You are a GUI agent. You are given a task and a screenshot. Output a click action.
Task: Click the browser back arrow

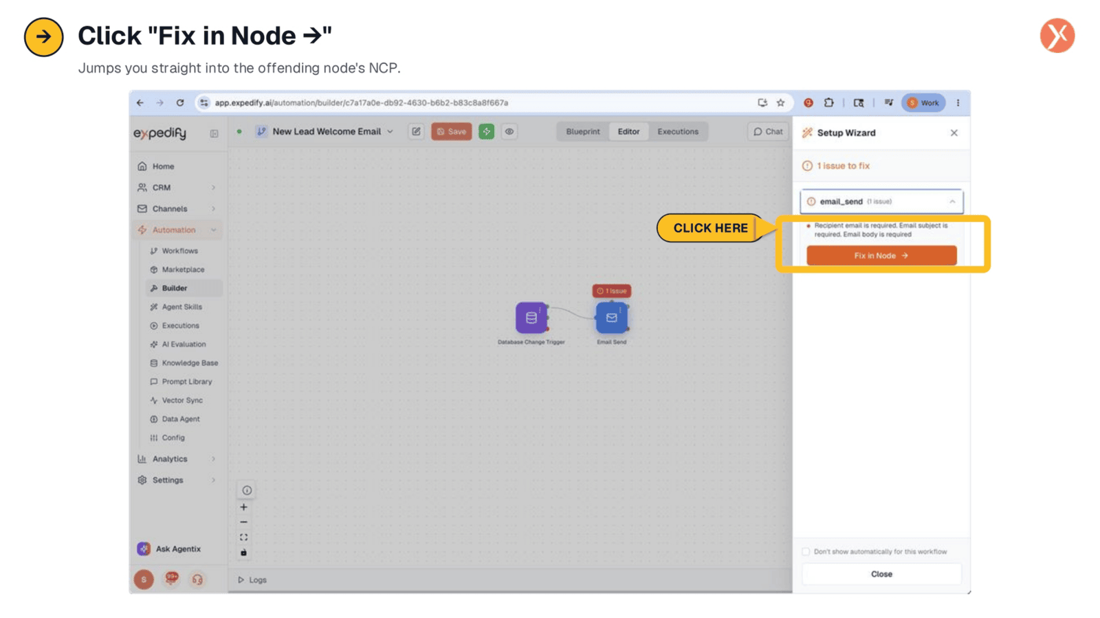[140, 102]
